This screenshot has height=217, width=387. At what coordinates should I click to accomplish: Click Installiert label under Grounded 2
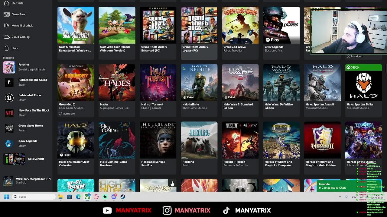tap(67, 114)
